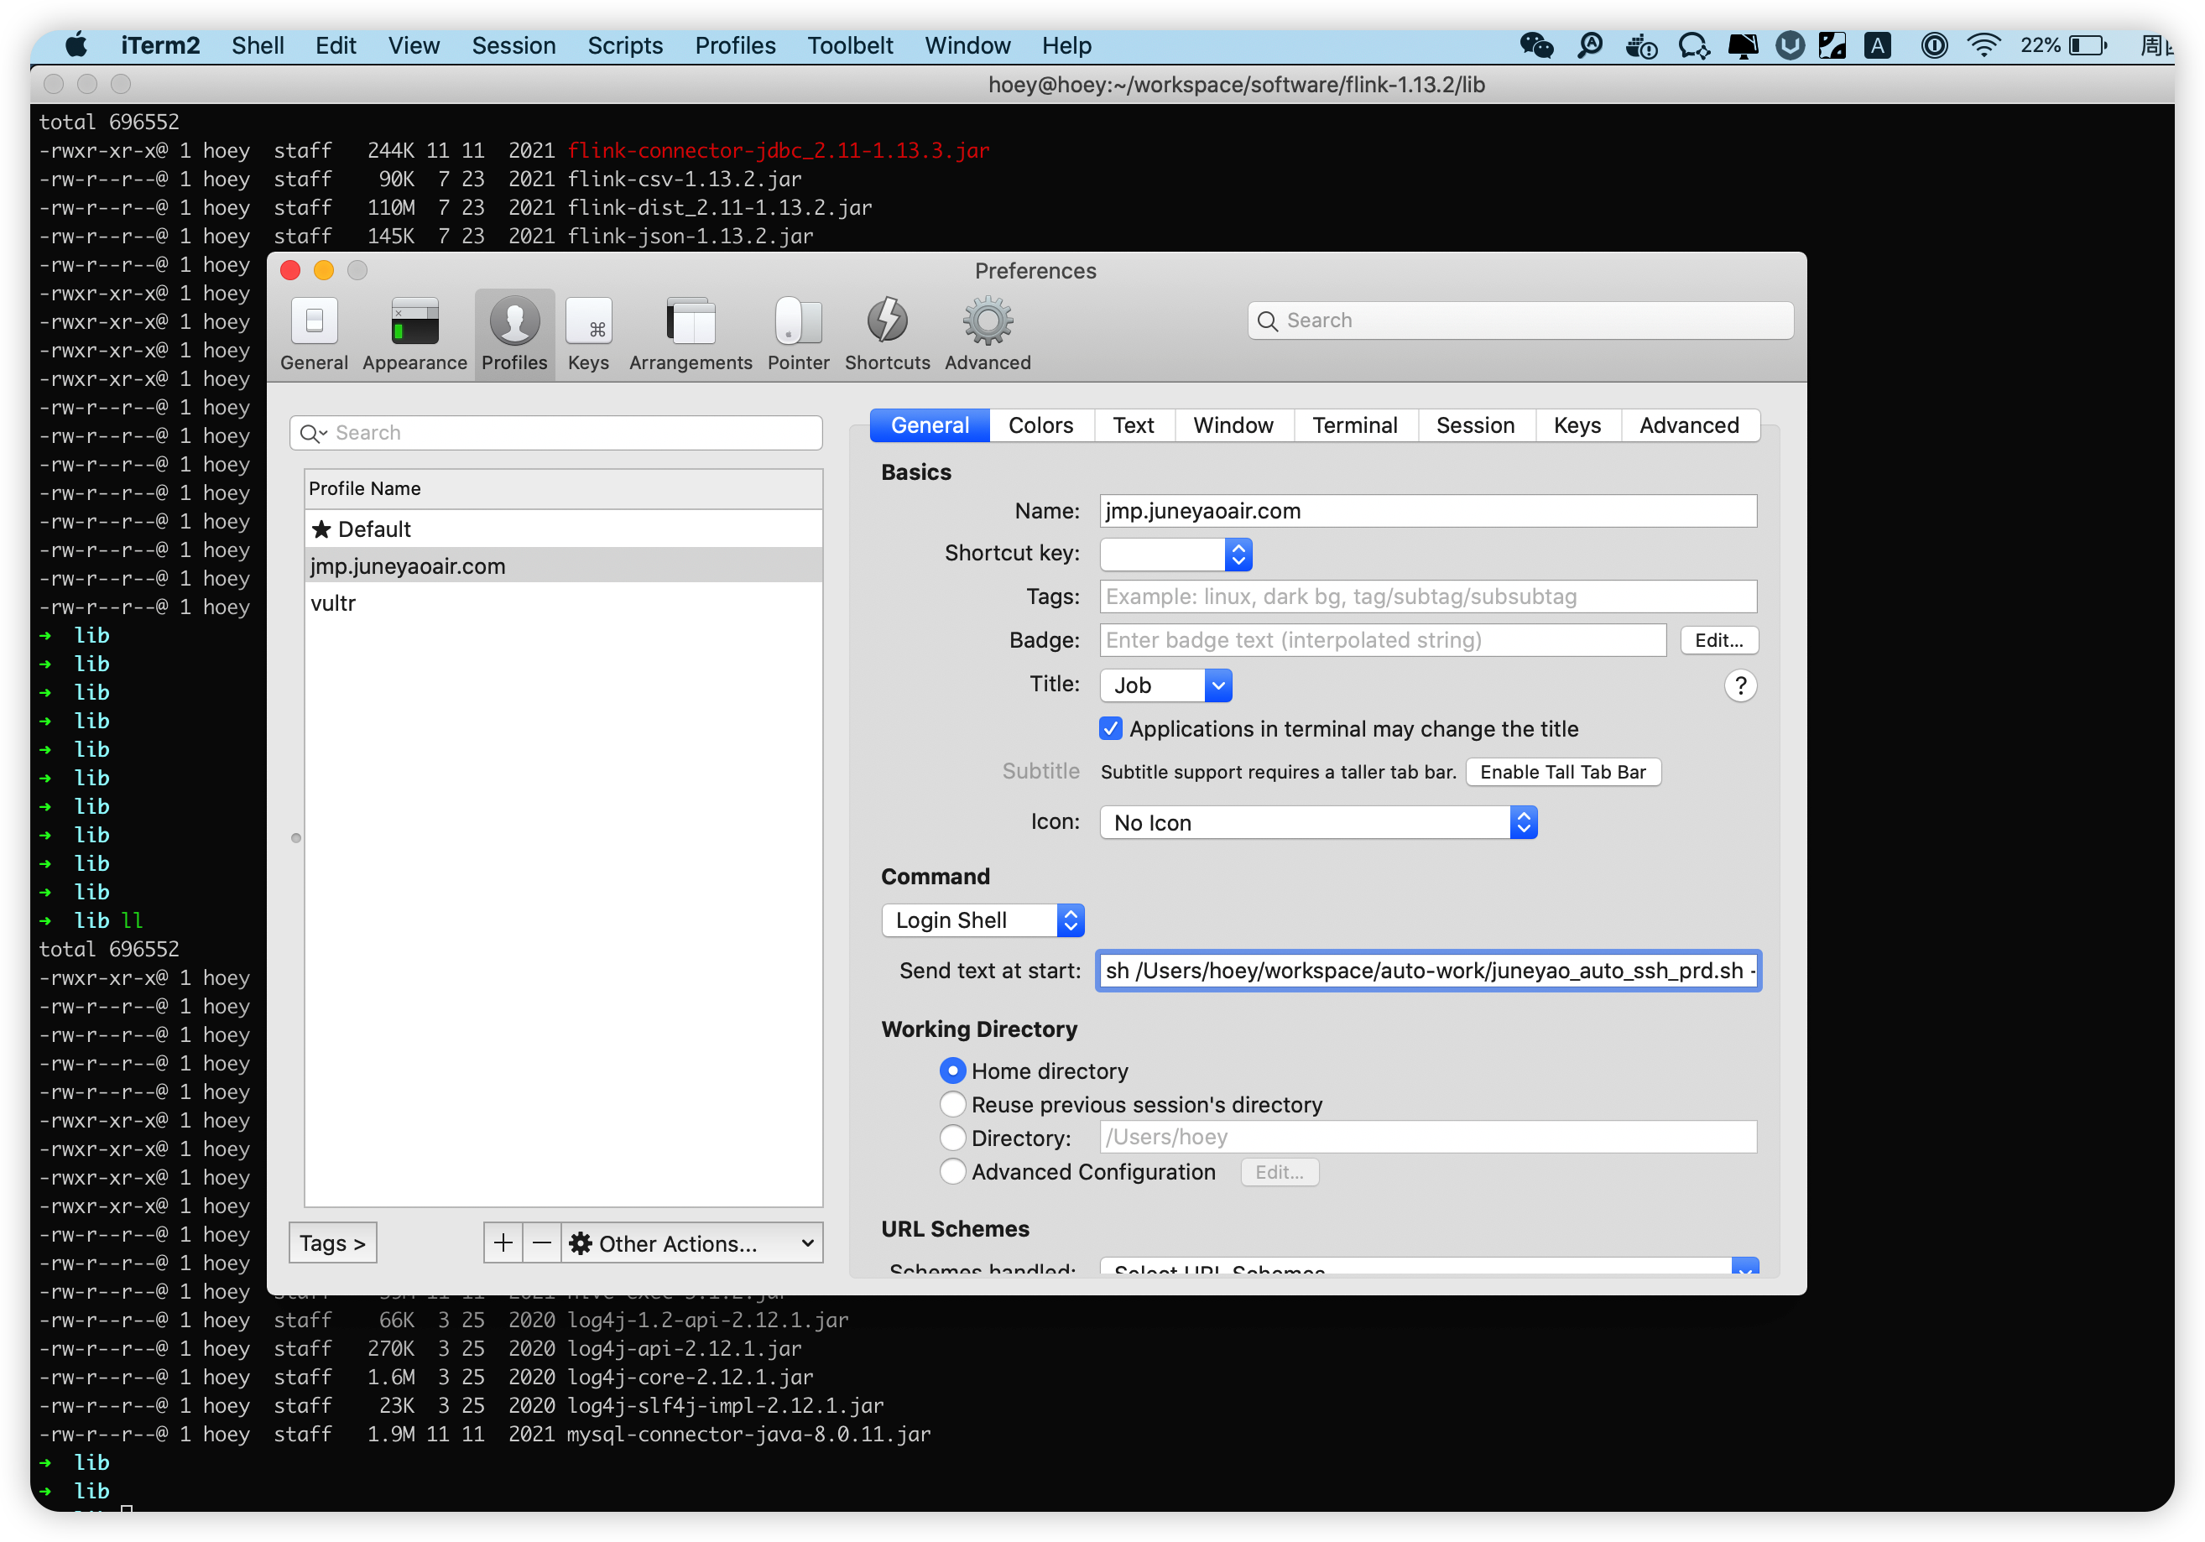
Task: Click Edit badge interpolation button
Action: (x=1719, y=640)
